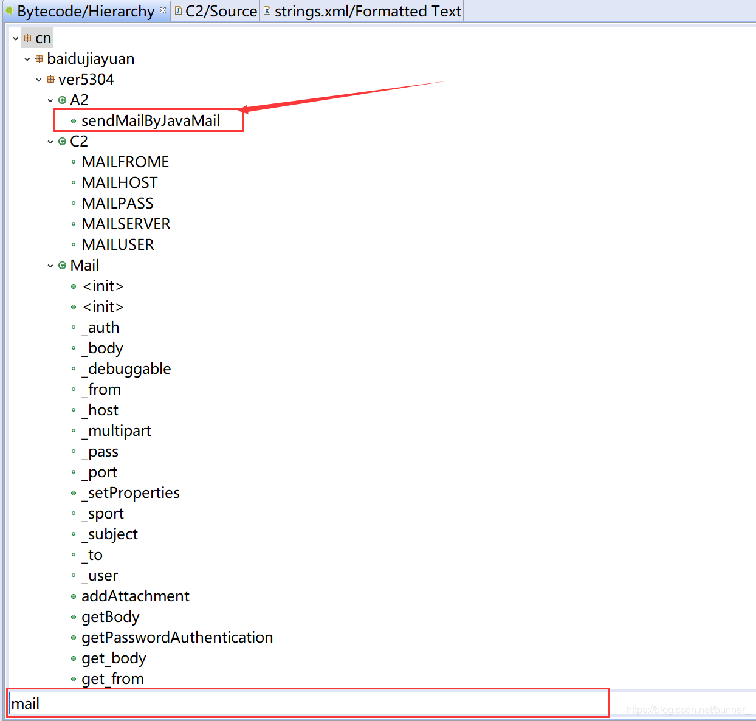This screenshot has height=721, width=756.
Task: Click the method icon beside getPasswordAuthentication
Action: [x=74, y=638]
